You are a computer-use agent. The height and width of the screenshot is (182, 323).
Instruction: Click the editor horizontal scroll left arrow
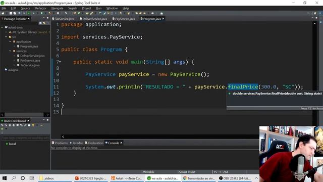coord(63,136)
